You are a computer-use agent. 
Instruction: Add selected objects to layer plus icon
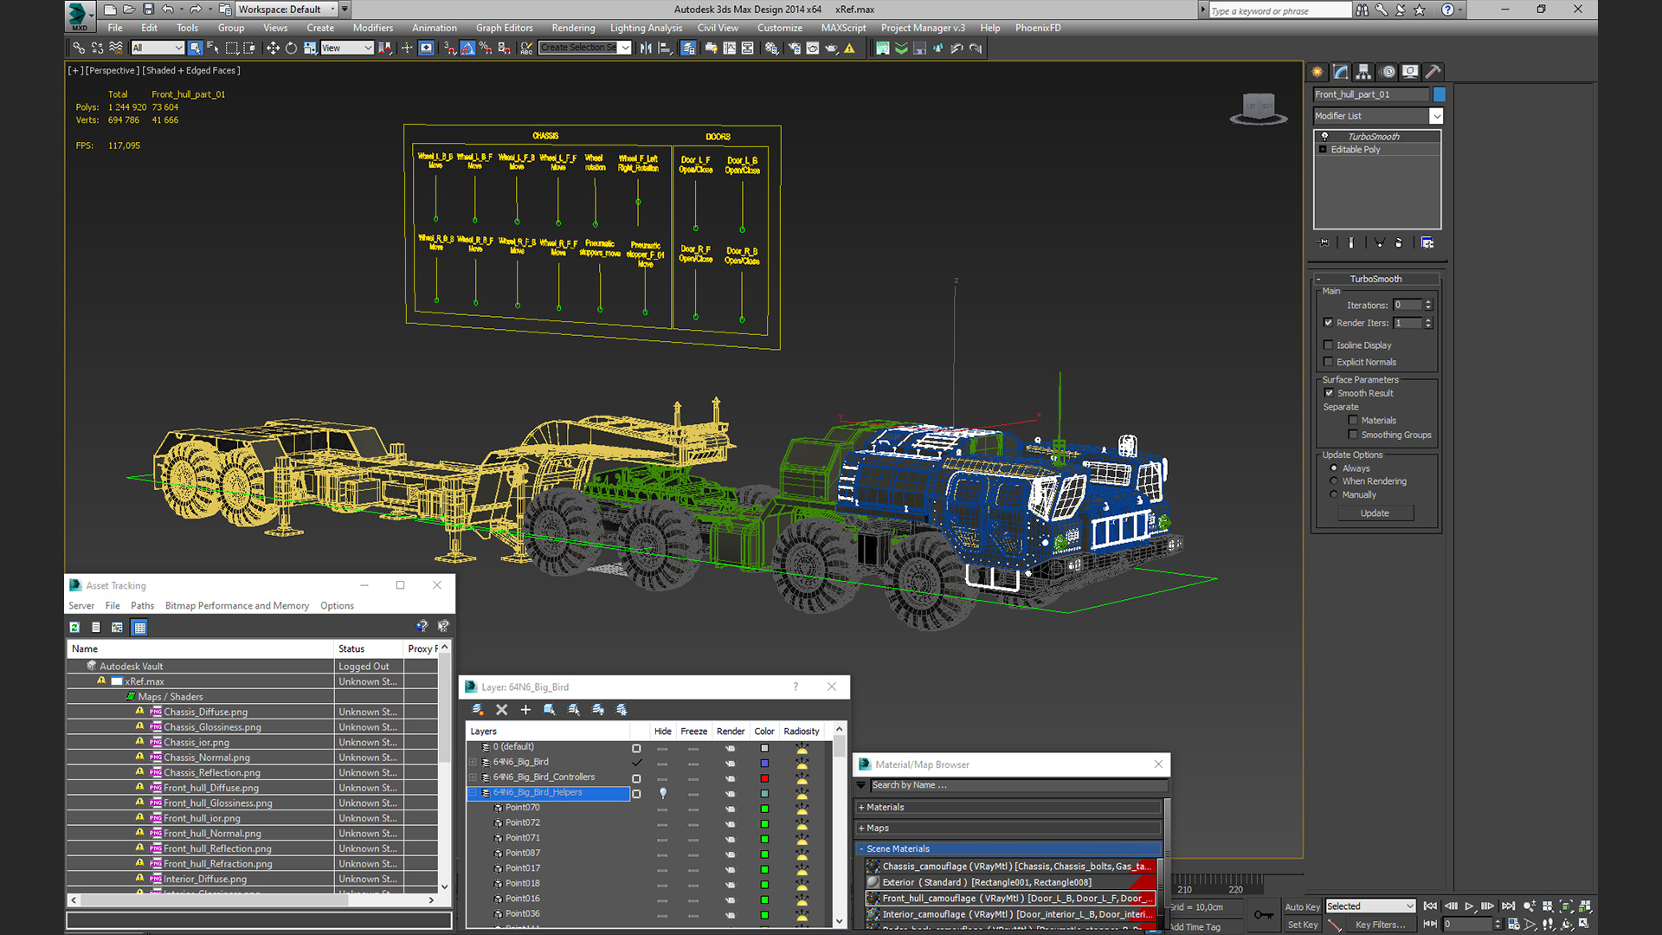(525, 709)
